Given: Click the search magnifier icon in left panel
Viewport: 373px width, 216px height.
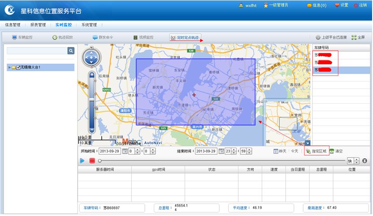Looking at the screenshot, I should tap(71, 51).
